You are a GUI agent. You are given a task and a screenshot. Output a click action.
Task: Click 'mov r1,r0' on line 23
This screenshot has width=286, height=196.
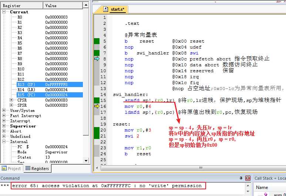(138, 148)
